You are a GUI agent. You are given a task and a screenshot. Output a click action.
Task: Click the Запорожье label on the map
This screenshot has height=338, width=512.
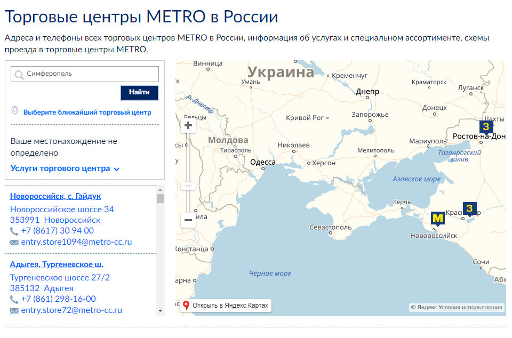pyautogui.click(x=370, y=115)
